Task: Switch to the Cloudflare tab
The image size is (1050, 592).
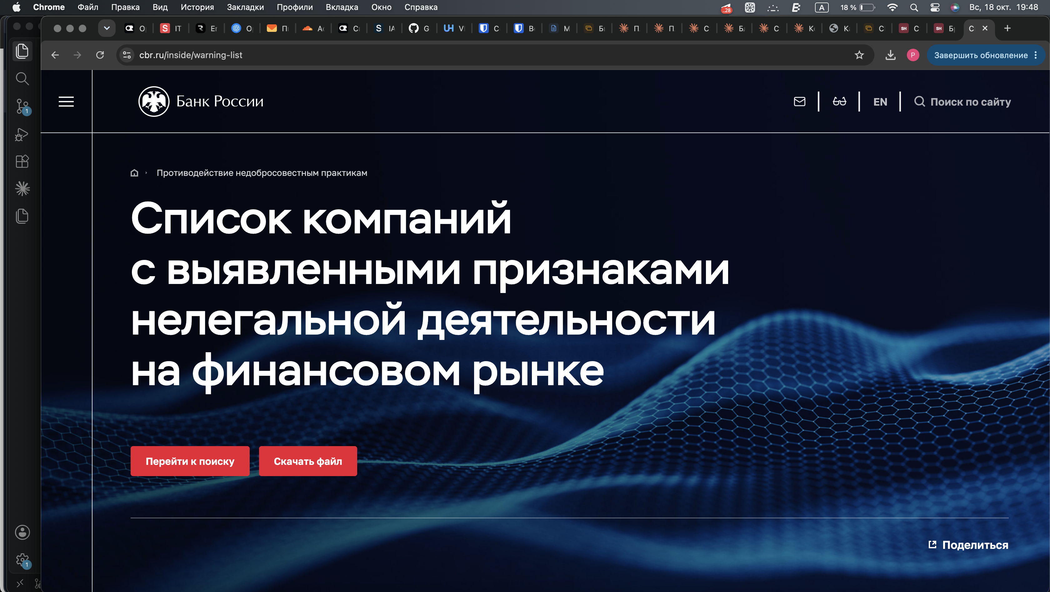Action: 313,28
